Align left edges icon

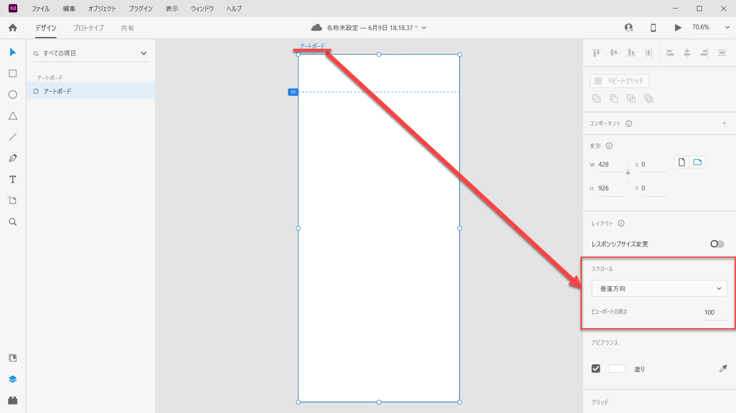(x=670, y=53)
